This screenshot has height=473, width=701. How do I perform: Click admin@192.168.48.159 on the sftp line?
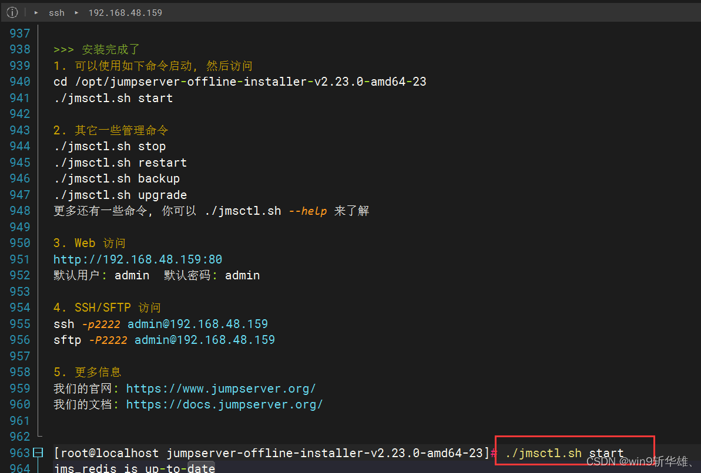204,340
